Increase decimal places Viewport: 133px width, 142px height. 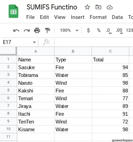tap(119, 31)
